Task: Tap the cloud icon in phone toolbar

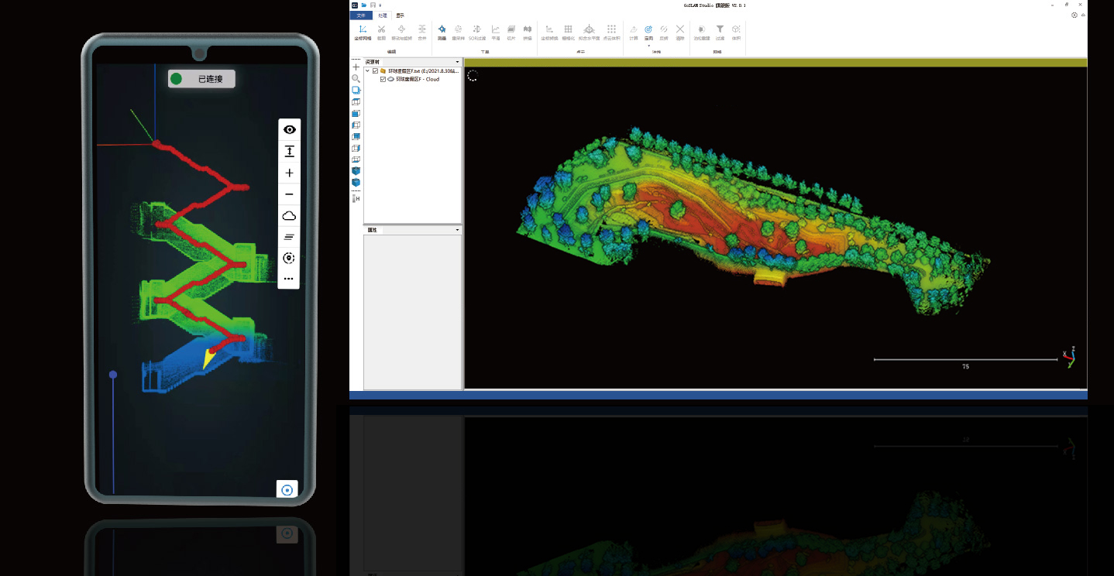Action: pyautogui.click(x=289, y=216)
